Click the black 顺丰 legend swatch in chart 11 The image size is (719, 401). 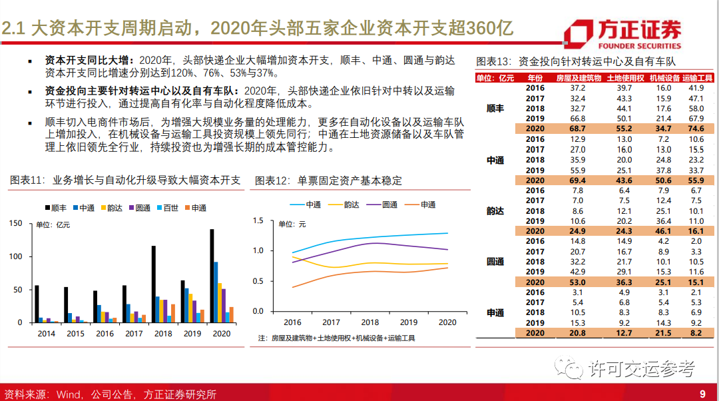point(47,208)
